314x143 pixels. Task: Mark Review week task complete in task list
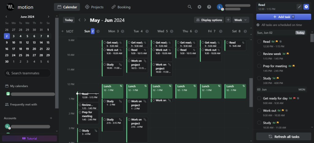click(x=259, y=54)
